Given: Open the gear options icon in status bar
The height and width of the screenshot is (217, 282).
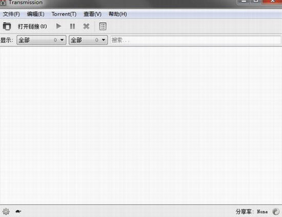Looking at the screenshot, I should 6,211.
